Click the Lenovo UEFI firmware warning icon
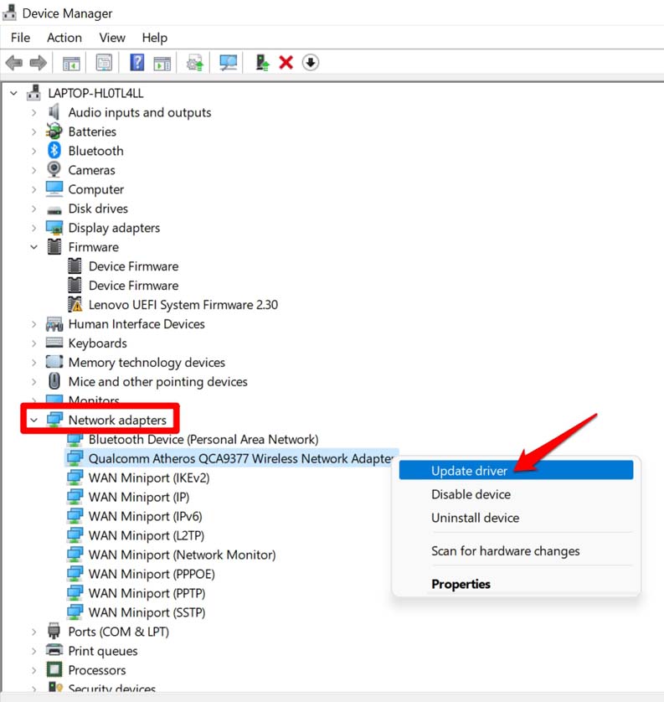This screenshot has width=664, height=702. pyautogui.click(x=75, y=304)
